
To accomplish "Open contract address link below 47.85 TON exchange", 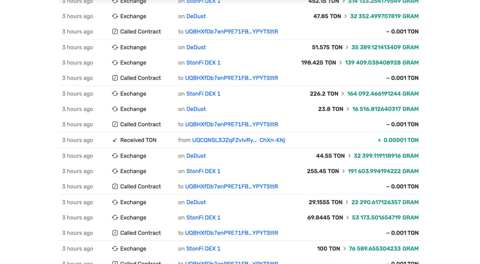I will tap(231, 32).
